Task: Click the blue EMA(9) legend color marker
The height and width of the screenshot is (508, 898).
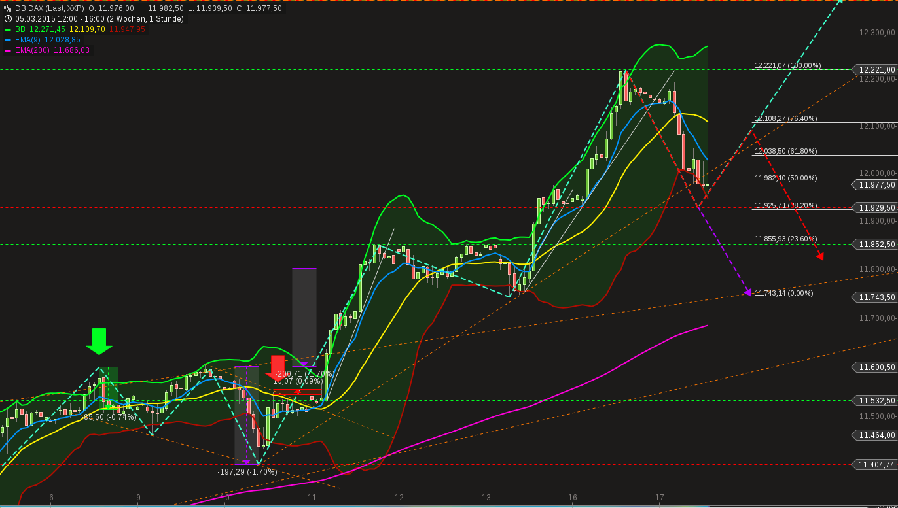Action: [8, 40]
